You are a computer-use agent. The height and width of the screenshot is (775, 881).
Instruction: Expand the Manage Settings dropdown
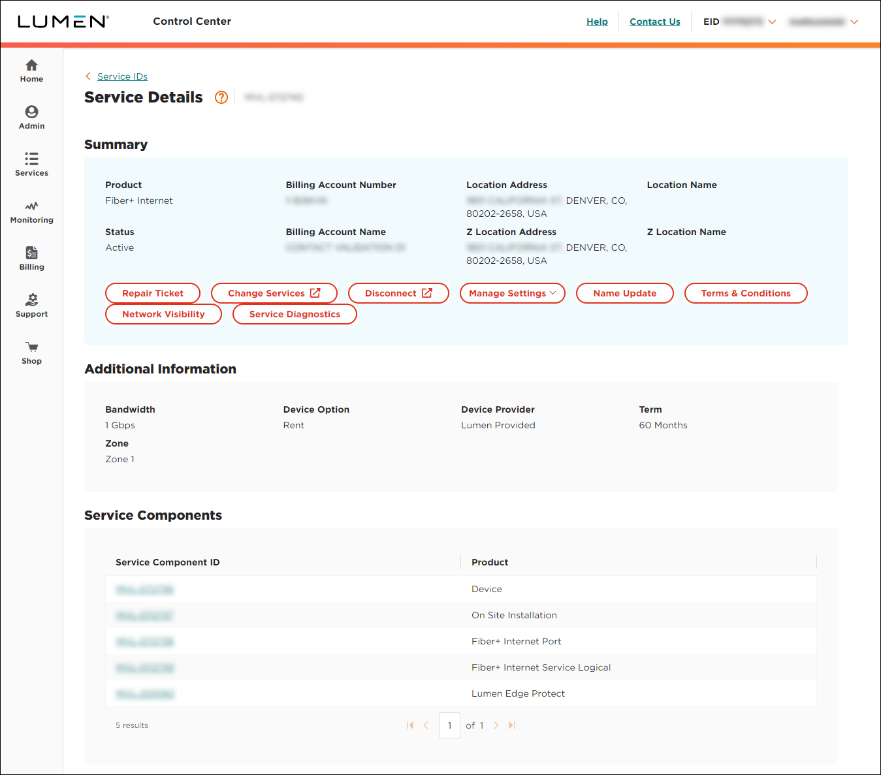(x=512, y=293)
